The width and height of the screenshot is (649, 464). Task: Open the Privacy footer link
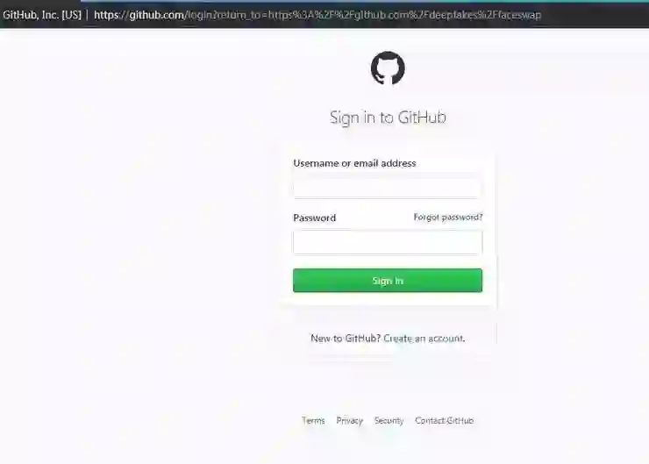coord(349,420)
